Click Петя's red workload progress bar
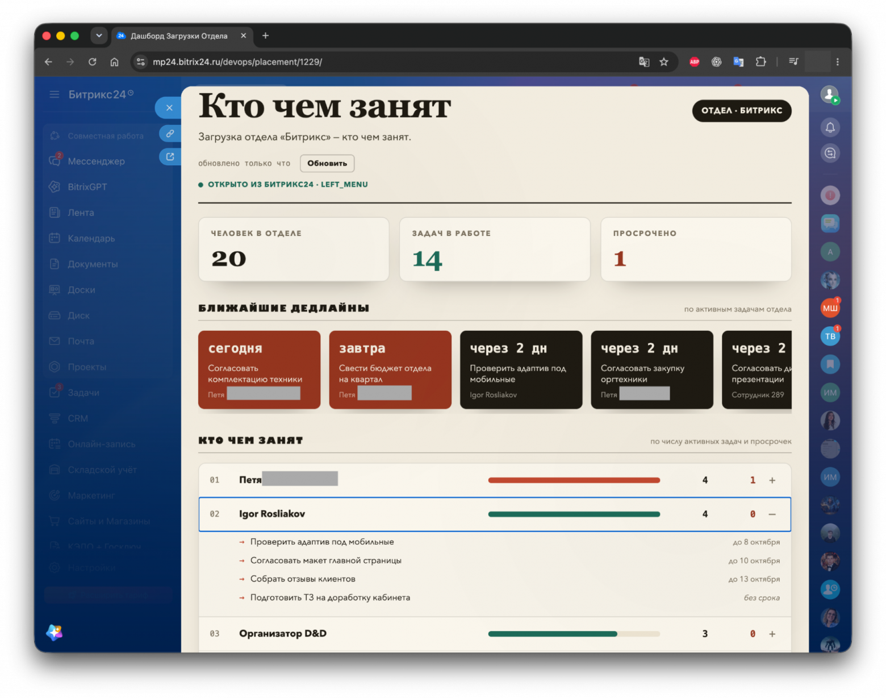The image size is (886, 698). (574, 480)
